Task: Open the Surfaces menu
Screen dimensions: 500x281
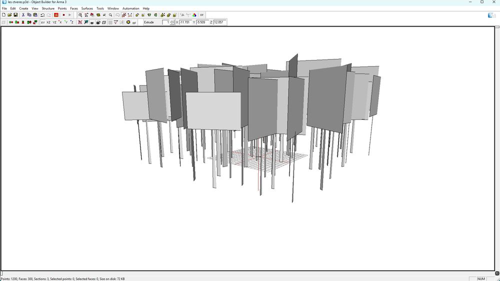Action: pyautogui.click(x=86, y=8)
